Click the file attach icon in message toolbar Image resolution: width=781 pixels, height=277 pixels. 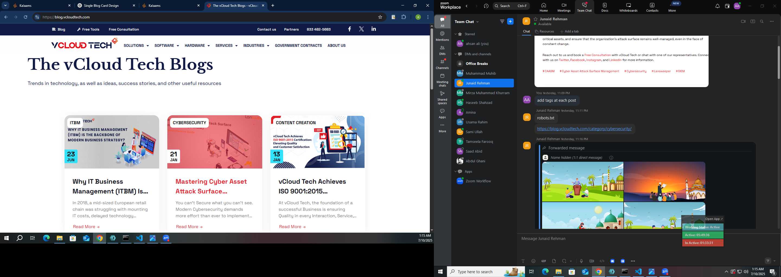click(x=554, y=261)
